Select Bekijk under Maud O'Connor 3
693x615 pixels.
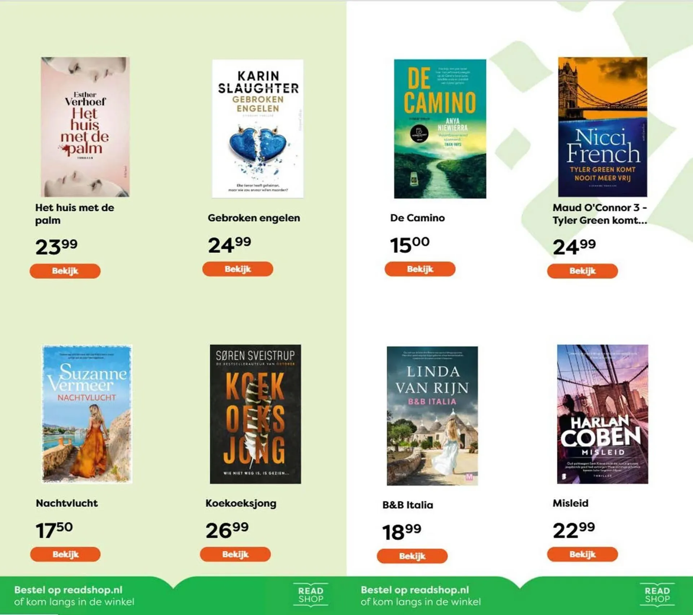pyautogui.click(x=582, y=271)
